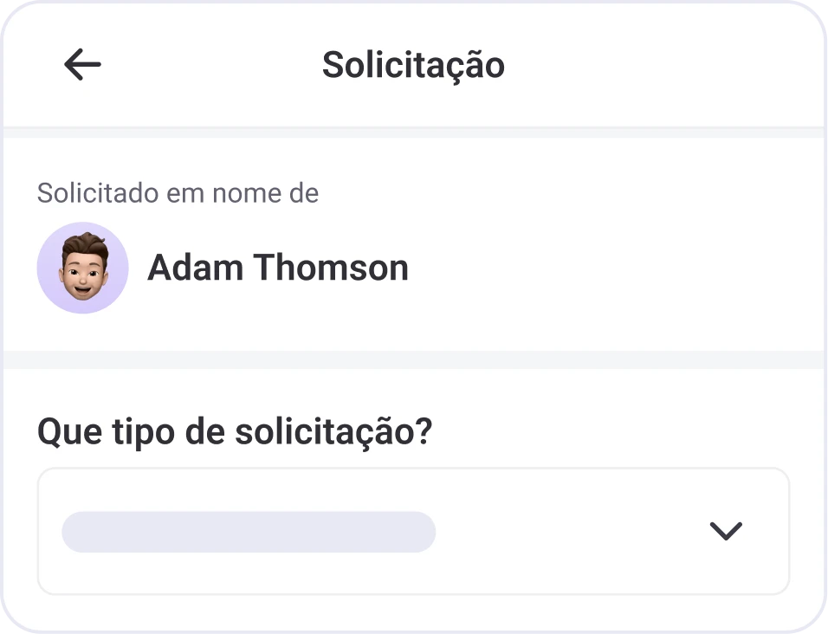The width and height of the screenshot is (828, 634).
Task: Select the name "Adam Thomson"
Action: (x=277, y=268)
